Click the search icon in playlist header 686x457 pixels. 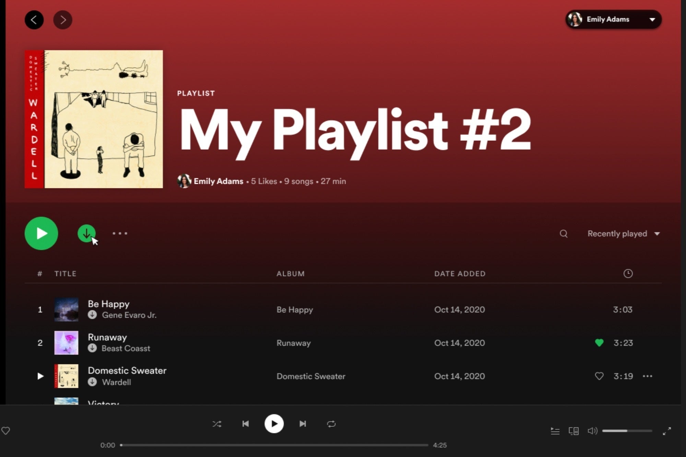pyautogui.click(x=564, y=234)
